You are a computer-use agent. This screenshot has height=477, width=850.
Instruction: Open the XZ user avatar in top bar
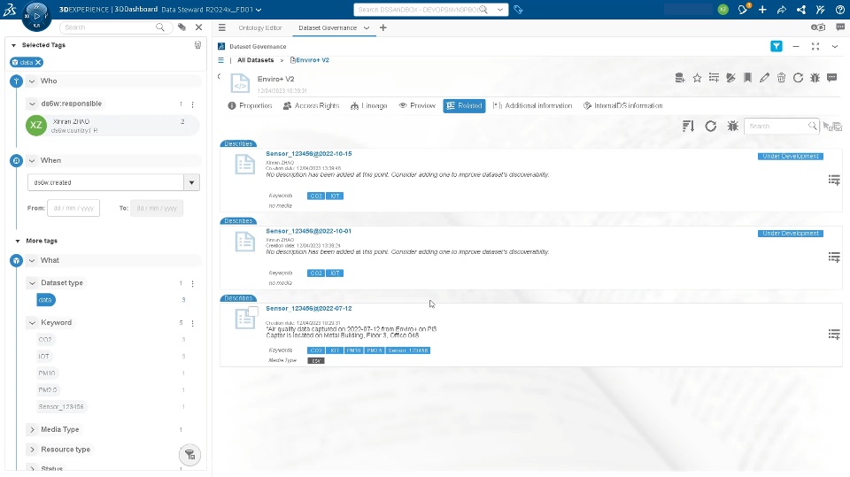[x=723, y=10]
